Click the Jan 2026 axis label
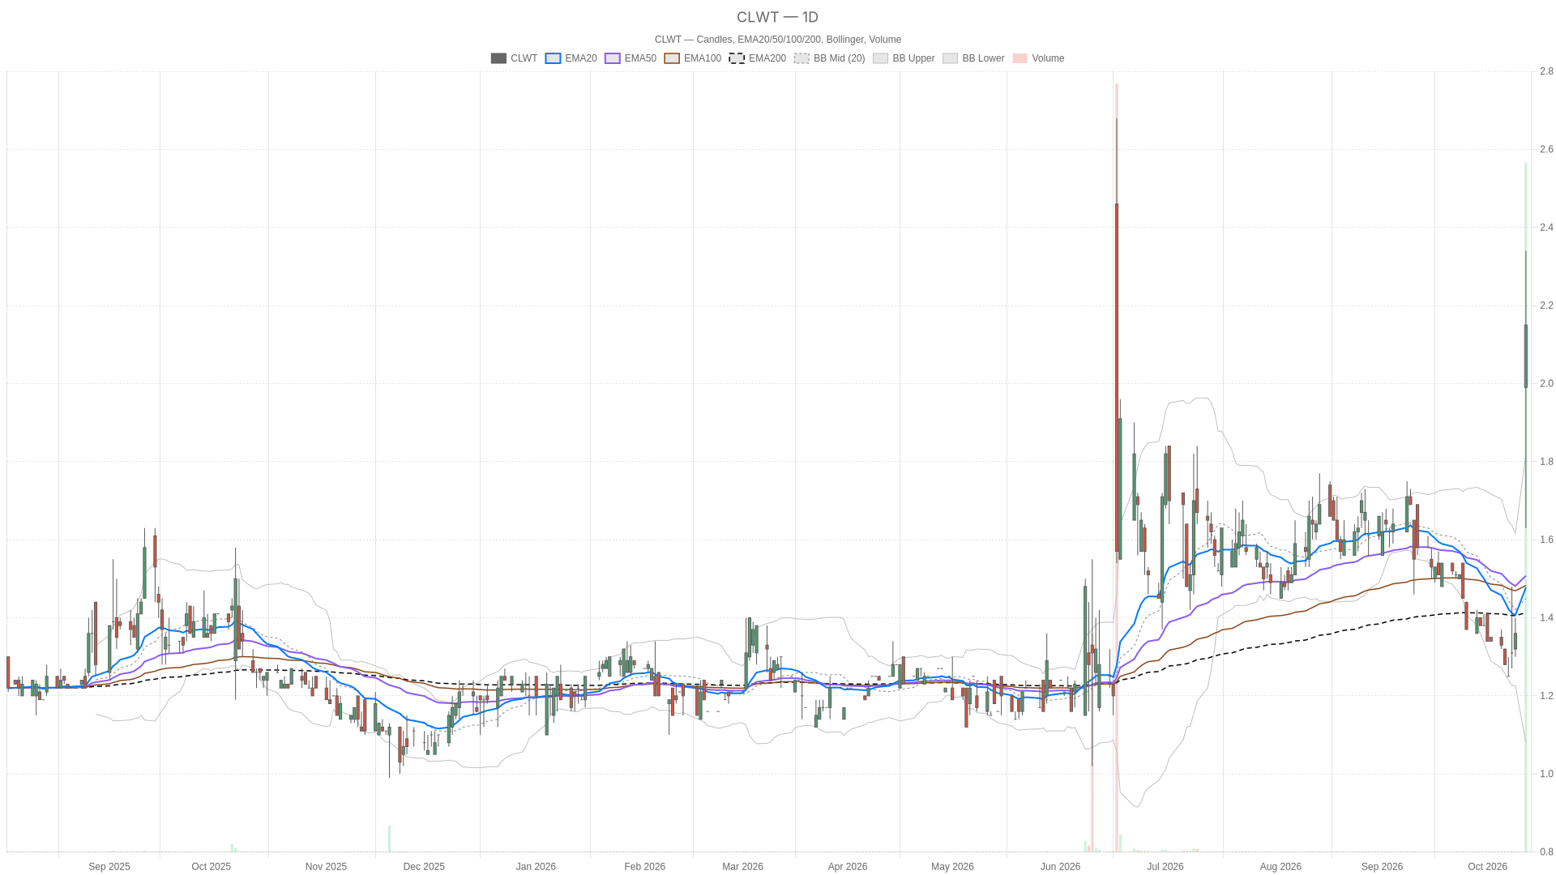This screenshot has width=1556, height=875. [x=536, y=867]
